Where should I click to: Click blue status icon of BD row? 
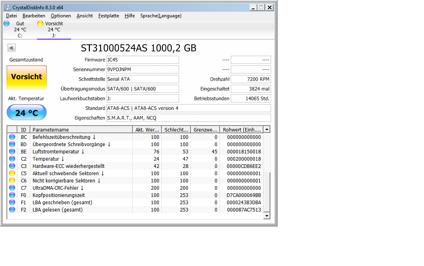point(12,144)
